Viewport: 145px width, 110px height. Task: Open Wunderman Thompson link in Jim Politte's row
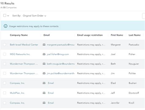pyautogui.click(x=24, y=73)
